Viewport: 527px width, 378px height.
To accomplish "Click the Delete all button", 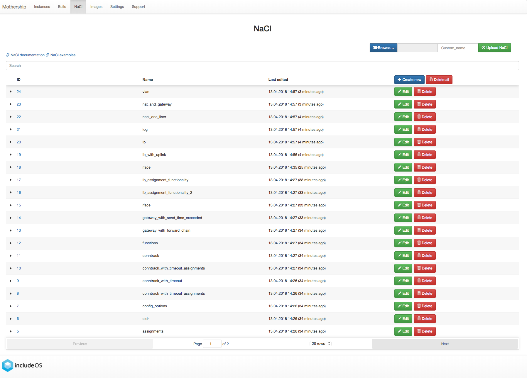I will pyautogui.click(x=439, y=80).
